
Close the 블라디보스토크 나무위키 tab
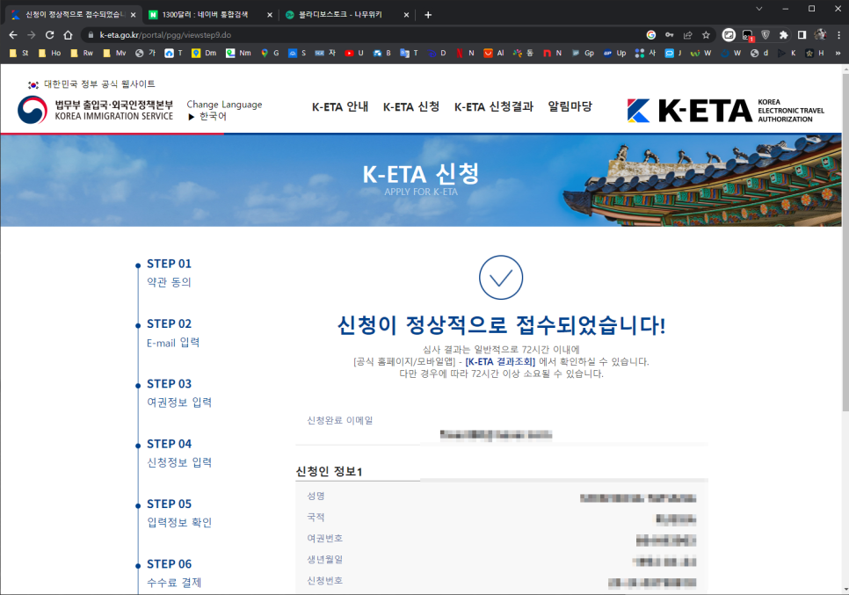point(406,15)
